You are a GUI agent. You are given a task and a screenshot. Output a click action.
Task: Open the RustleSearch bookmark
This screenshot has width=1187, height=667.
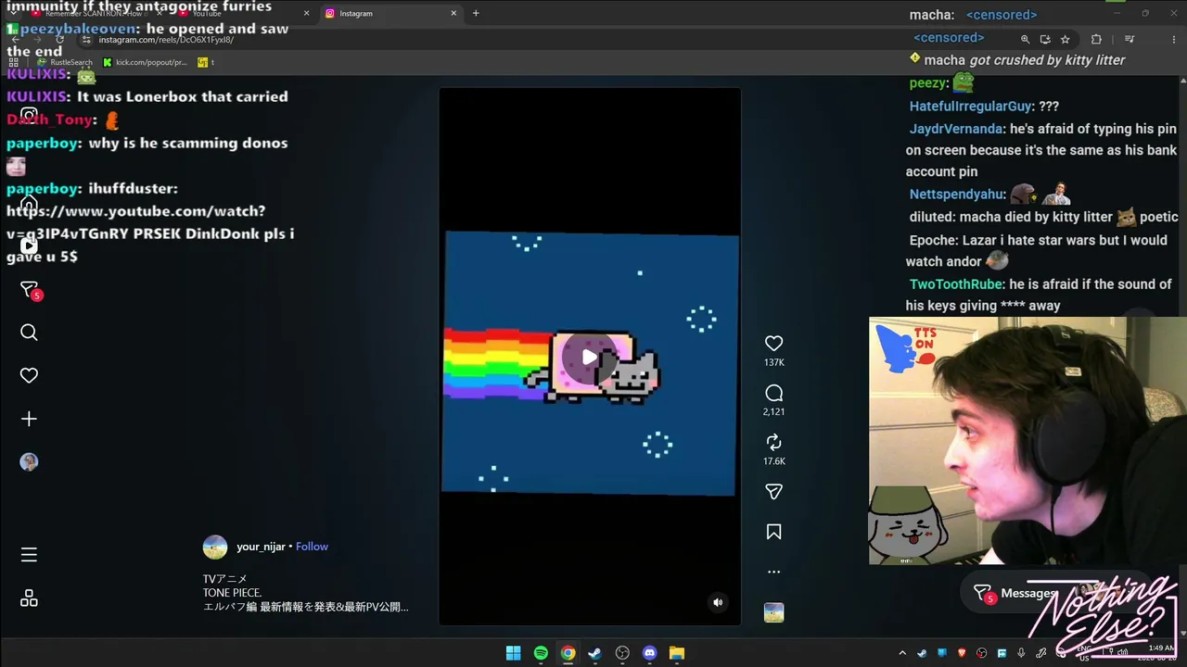point(64,62)
